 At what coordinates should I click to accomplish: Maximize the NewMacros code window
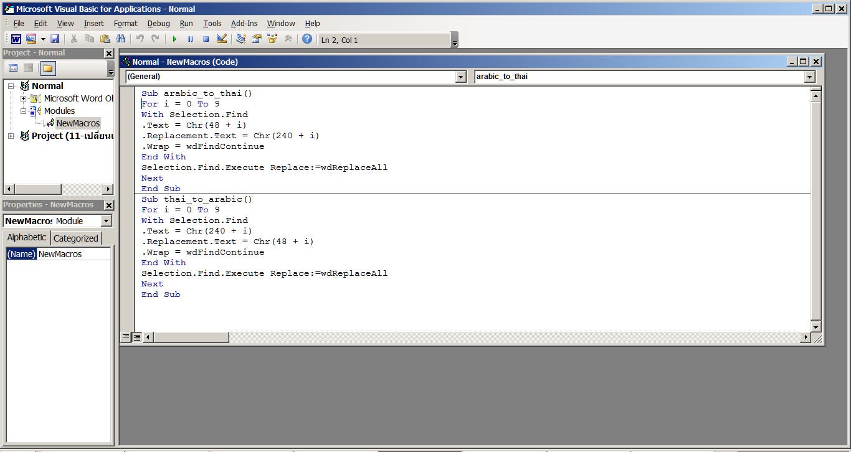(x=804, y=62)
